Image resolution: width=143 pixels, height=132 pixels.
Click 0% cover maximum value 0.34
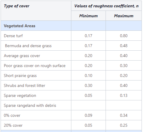point(124,115)
